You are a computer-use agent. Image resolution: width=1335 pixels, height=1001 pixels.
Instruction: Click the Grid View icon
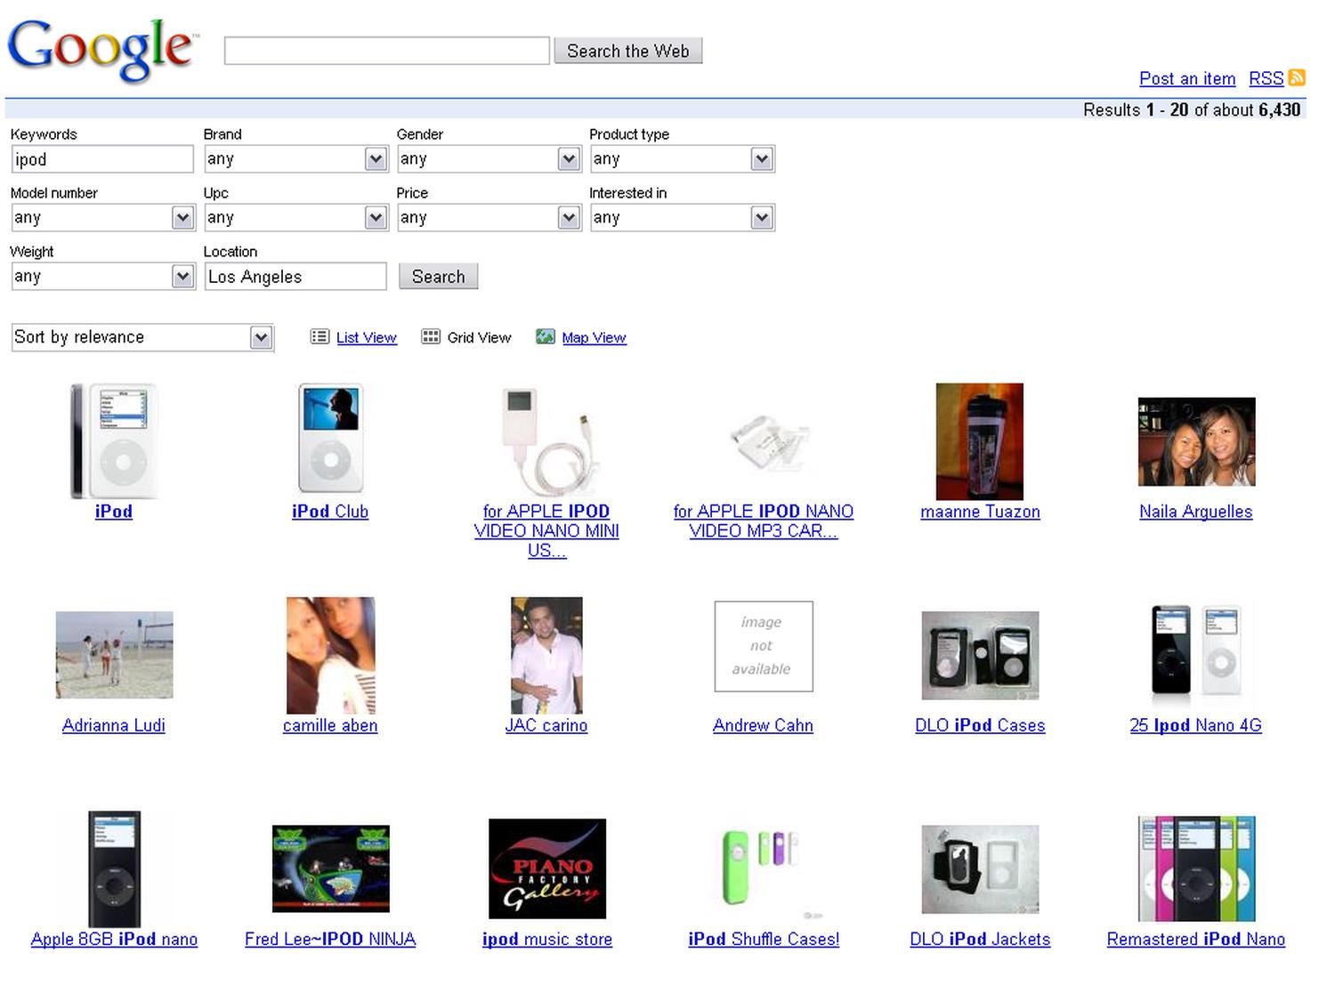point(431,336)
